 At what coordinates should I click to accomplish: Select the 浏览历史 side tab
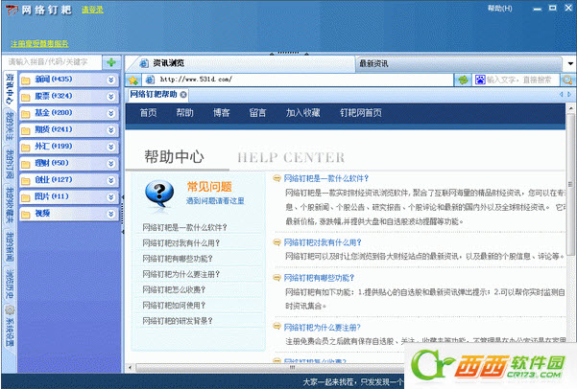[x=10, y=285]
